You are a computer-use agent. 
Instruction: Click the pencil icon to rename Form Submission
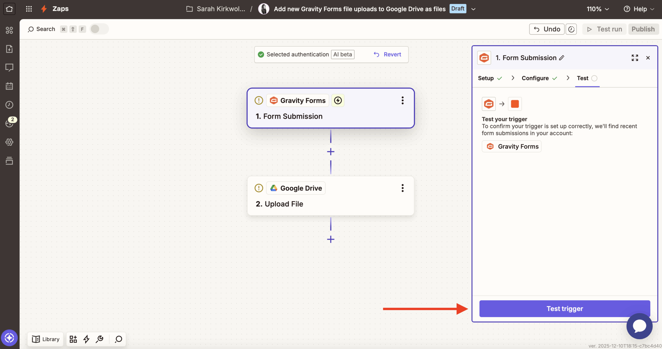tap(561, 58)
